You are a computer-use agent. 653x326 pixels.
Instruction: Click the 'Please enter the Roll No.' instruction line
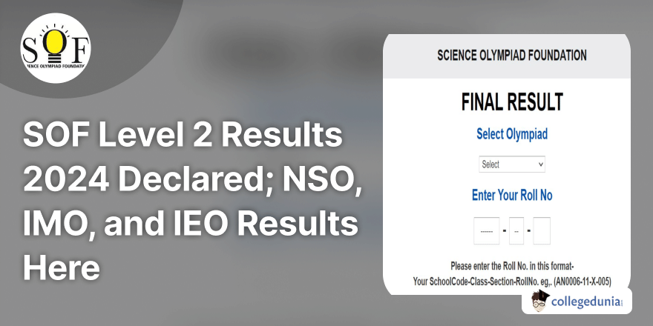coord(512,266)
